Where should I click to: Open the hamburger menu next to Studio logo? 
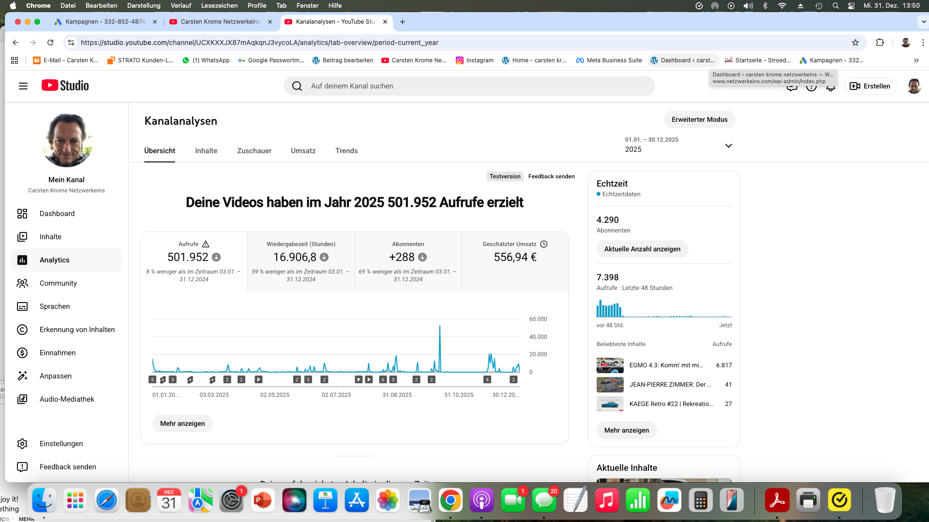[x=23, y=86]
